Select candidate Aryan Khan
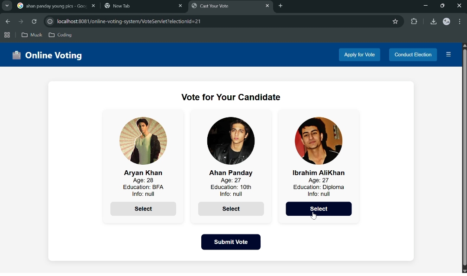This screenshot has width=467, height=276. tap(143, 209)
